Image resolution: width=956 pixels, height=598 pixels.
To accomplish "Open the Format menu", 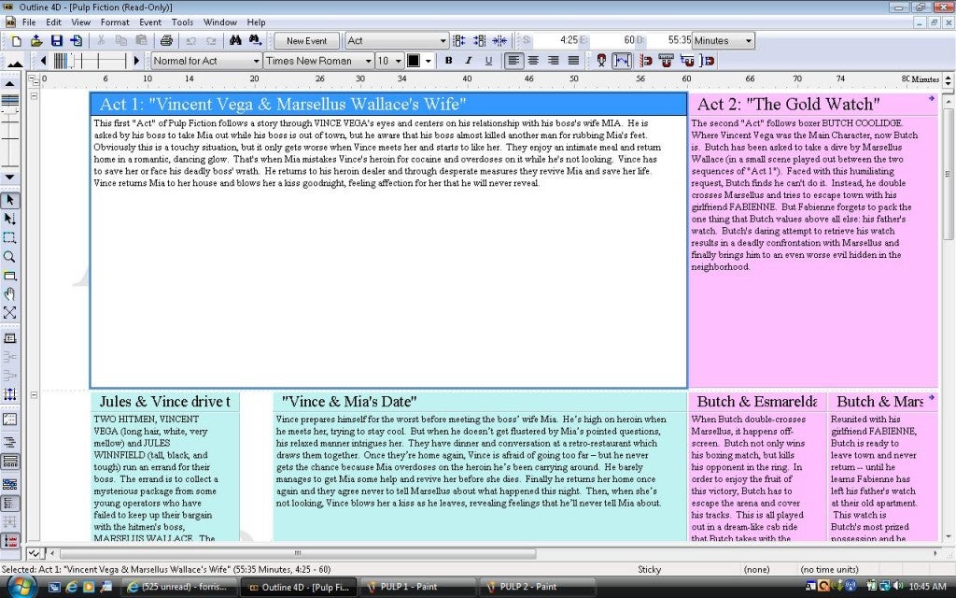I will click(115, 22).
